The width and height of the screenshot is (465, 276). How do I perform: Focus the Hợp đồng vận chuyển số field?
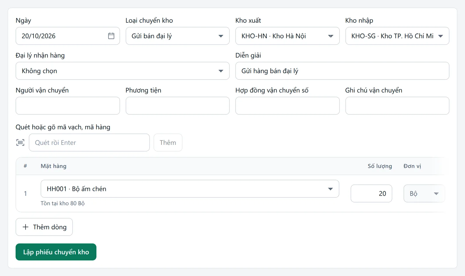(287, 106)
